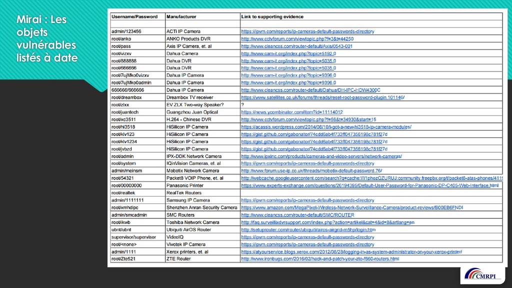Open forum.use-ip.co.uk mobotix link
This screenshot has width=512, height=288.
point(311,171)
